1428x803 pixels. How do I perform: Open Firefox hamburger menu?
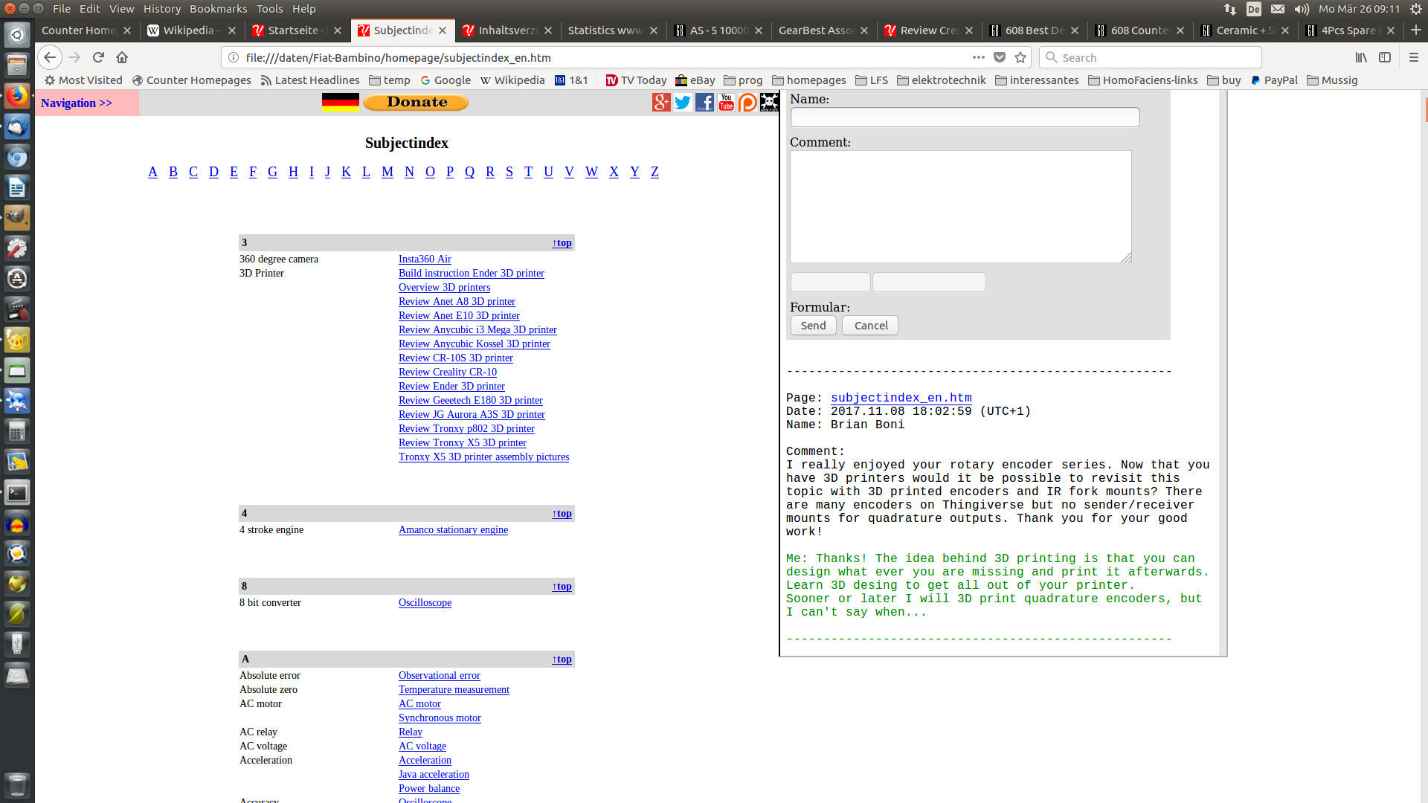coord(1413,57)
